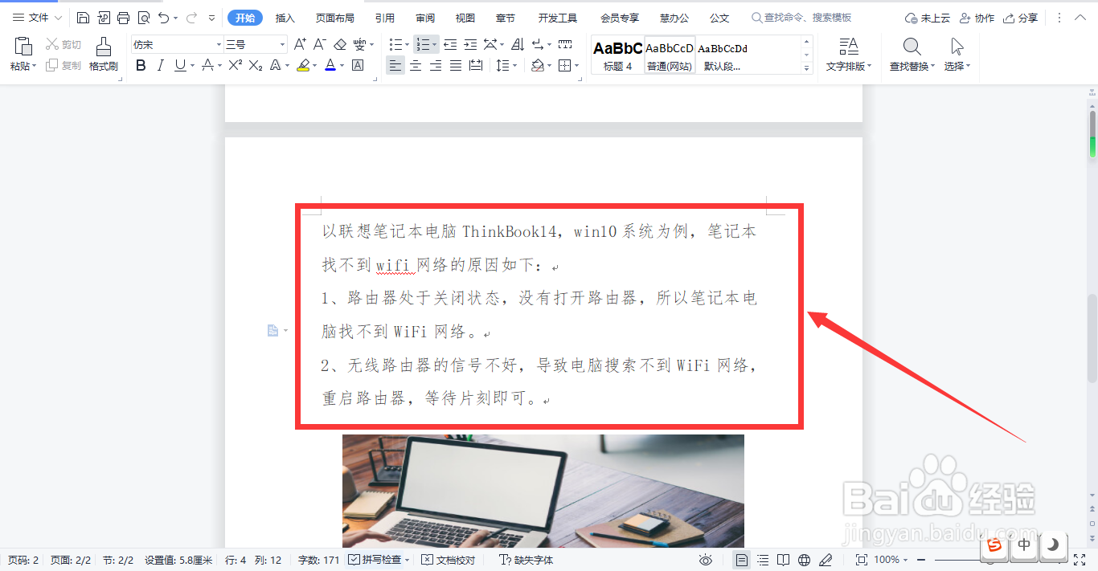This screenshot has width=1098, height=571.
Task: Toggle eye protection mode icon
Action: [x=706, y=560]
